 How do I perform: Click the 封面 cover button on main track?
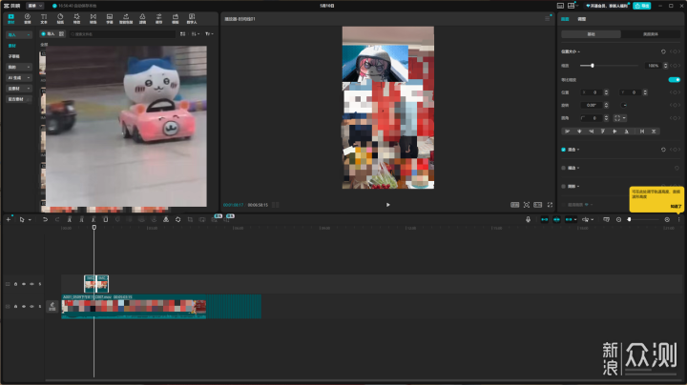pos(52,306)
